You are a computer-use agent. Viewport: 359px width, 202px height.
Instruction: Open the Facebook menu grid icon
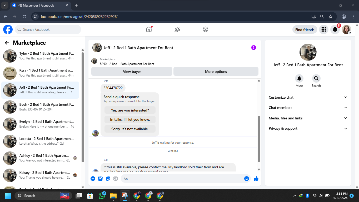coord(324,29)
